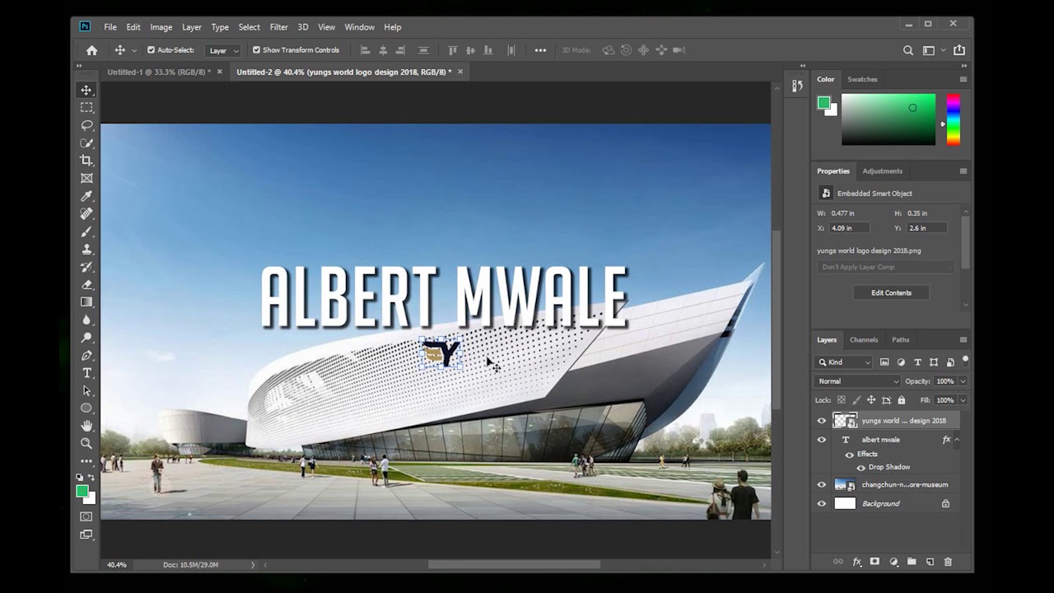Screen dimensions: 1054x593
Task: Open the Opacity slider dropdown arrow
Action: [963, 381]
